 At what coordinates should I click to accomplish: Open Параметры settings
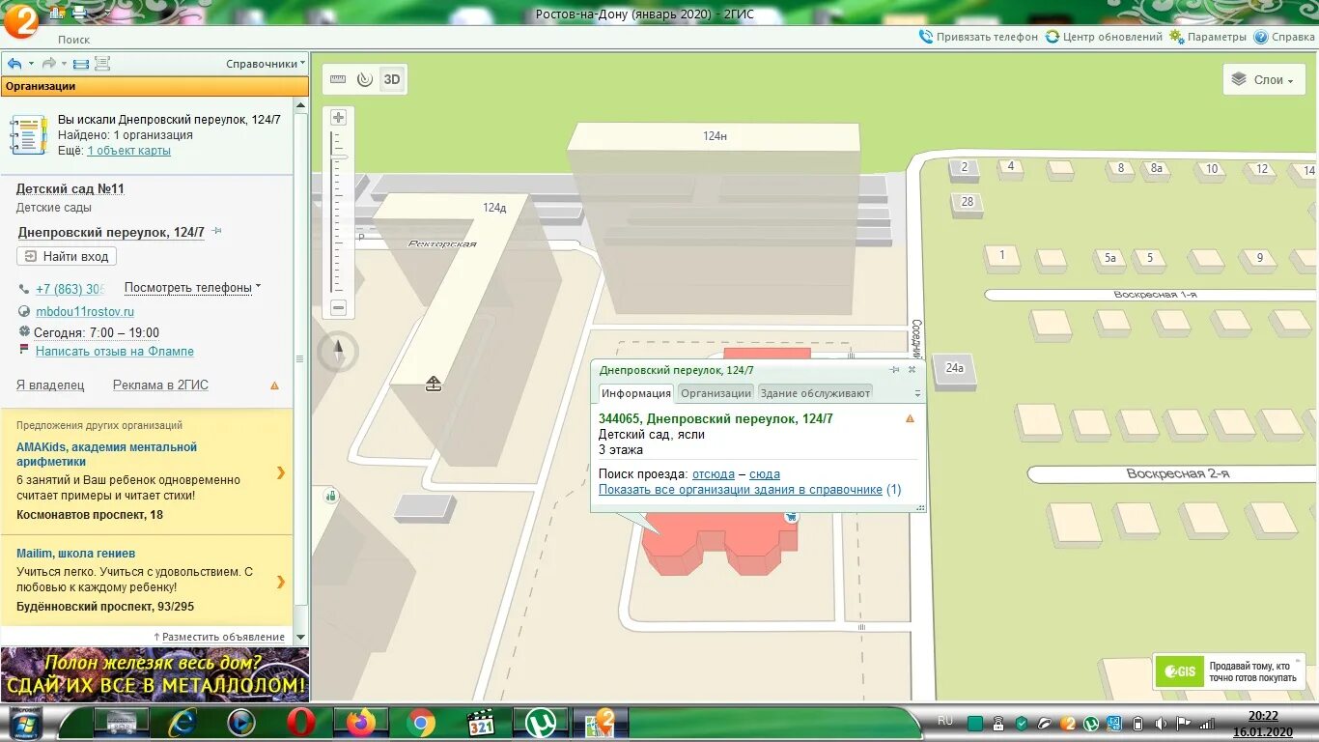click(x=1208, y=37)
